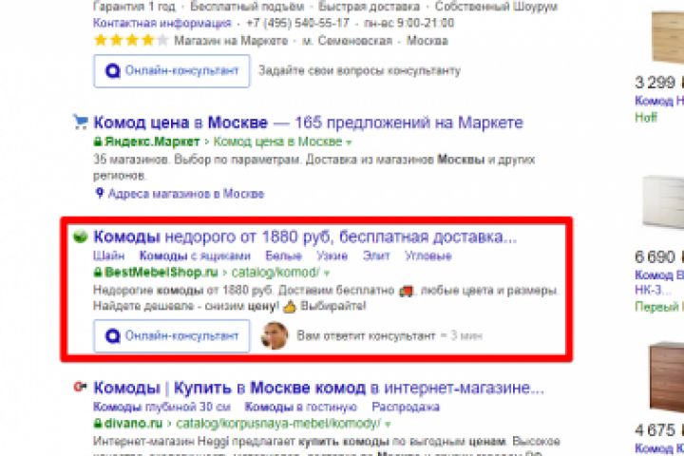Open the Распродажа sitelink under divano.ru
This screenshot has height=456, width=684.
coord(406,407)
